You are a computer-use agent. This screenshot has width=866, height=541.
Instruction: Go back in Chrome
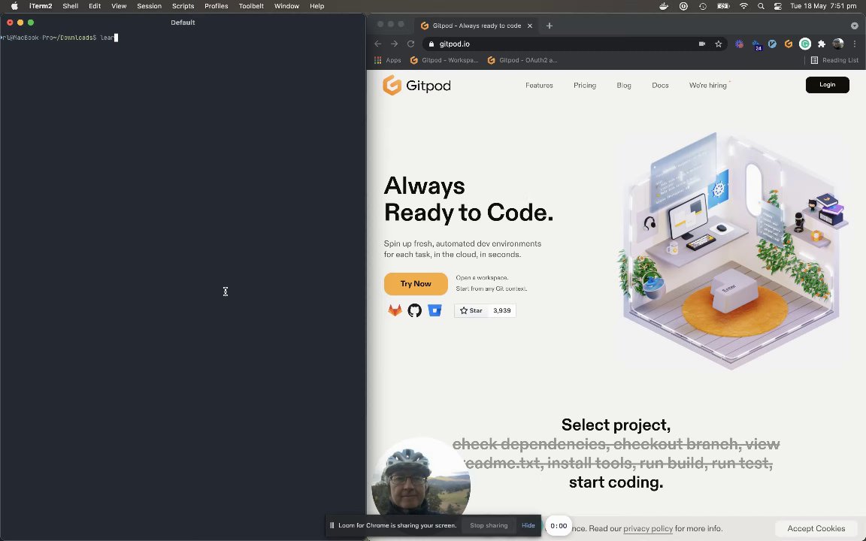(x=378, y=44)
